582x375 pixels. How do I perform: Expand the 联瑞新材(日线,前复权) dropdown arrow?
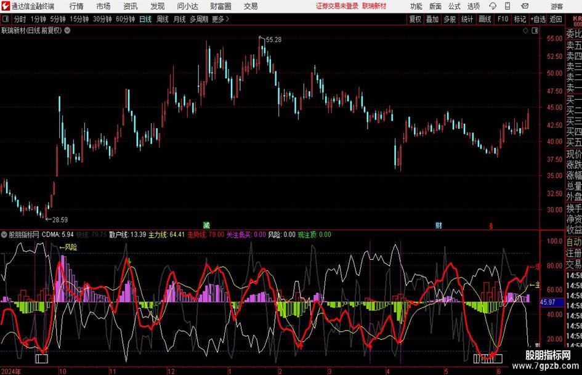(x=67, y=30)
